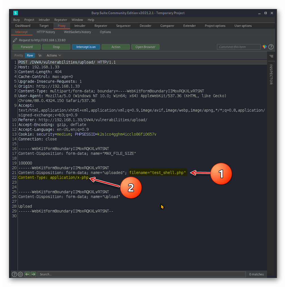Click the Action button

pyautogui.click(x=116, y=47)
